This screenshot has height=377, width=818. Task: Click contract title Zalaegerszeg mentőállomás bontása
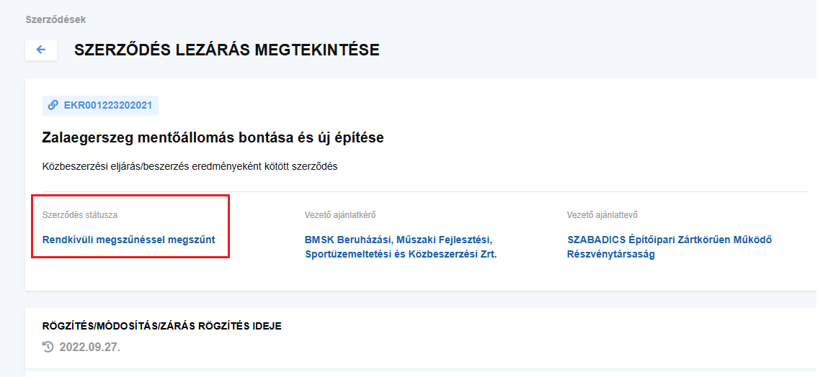pos(213,137)
